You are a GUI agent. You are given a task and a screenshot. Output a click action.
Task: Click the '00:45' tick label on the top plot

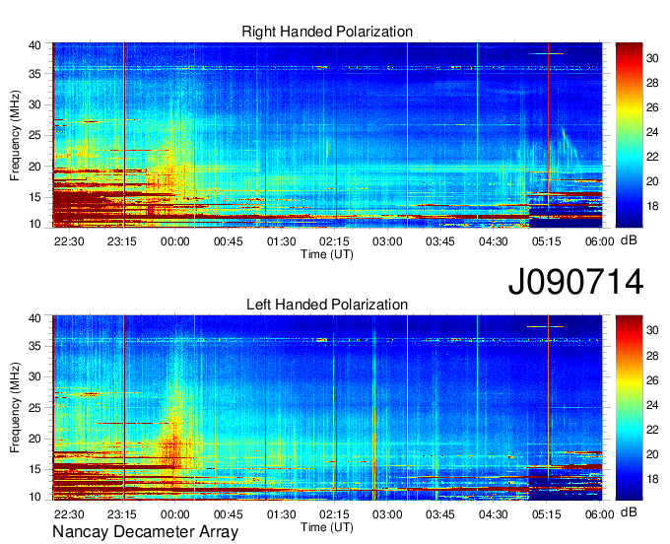pyautogui.click(x=229, y=241)
